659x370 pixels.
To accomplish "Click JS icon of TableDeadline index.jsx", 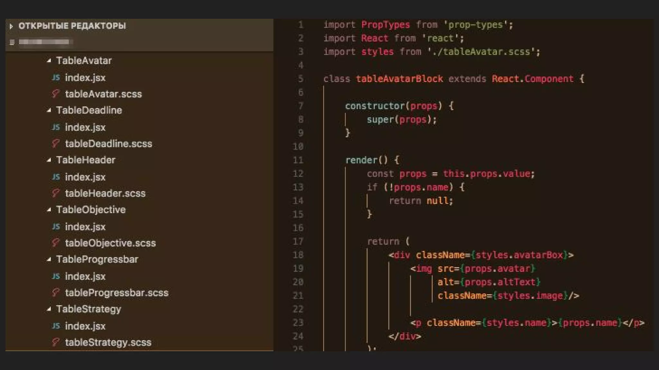I will (x=56, y=127).
